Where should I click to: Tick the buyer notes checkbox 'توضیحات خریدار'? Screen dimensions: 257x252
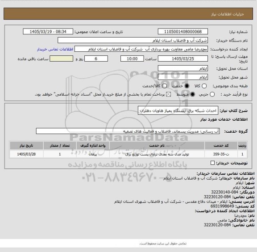[x=212, y=163]
